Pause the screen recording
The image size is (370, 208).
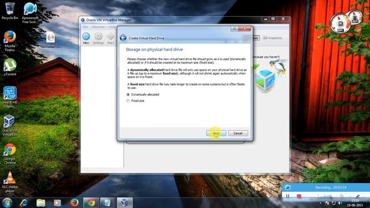click(x=288, y=196)
